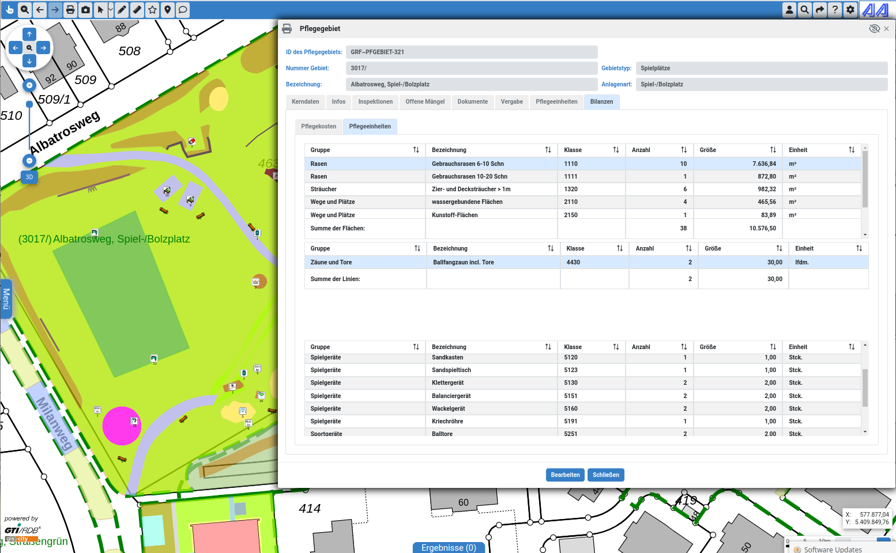Toggle the visibility eye in the Pflegegebiet dialog
The image size is (896, 553).
874,28
